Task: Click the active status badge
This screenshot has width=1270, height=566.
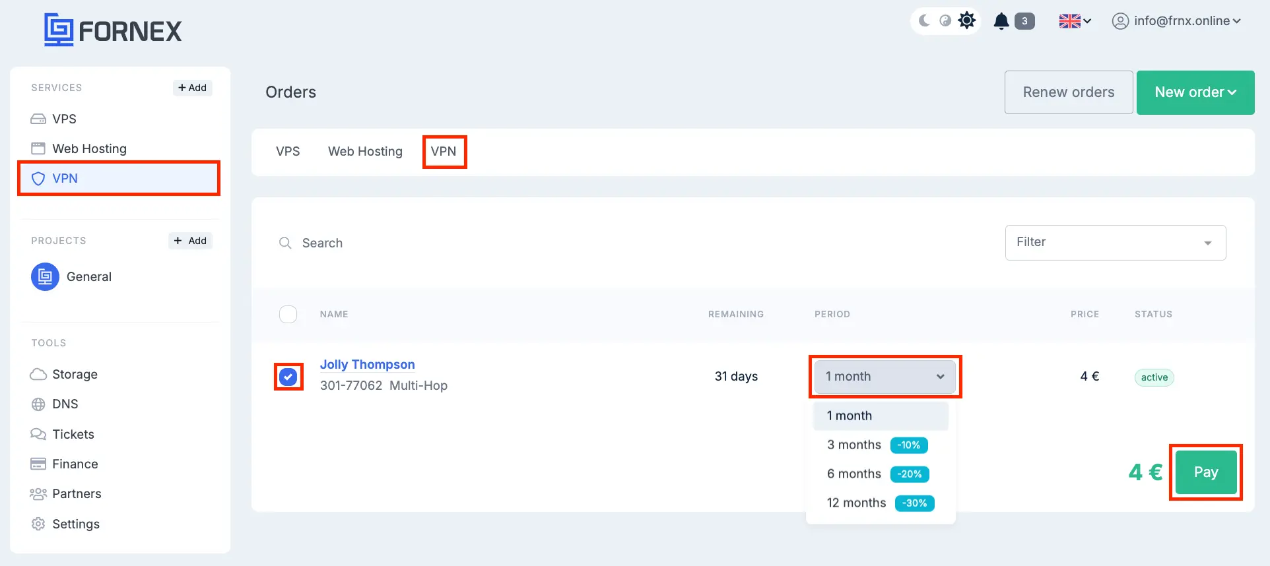Action: click(x=1154, y=377)
